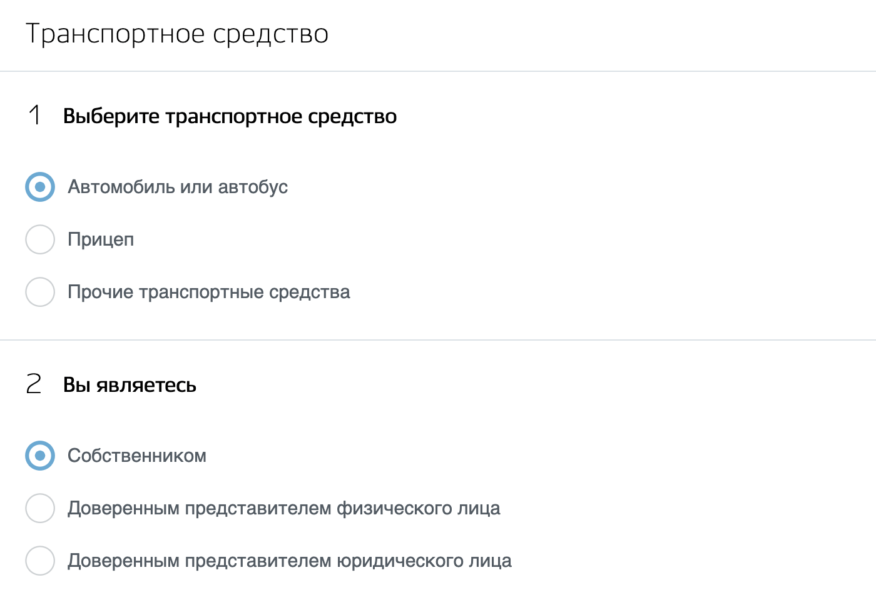The height and width of the screenshot is (600, 876).
Task: Click the «Собственником» label text
Action: point(137,456)
